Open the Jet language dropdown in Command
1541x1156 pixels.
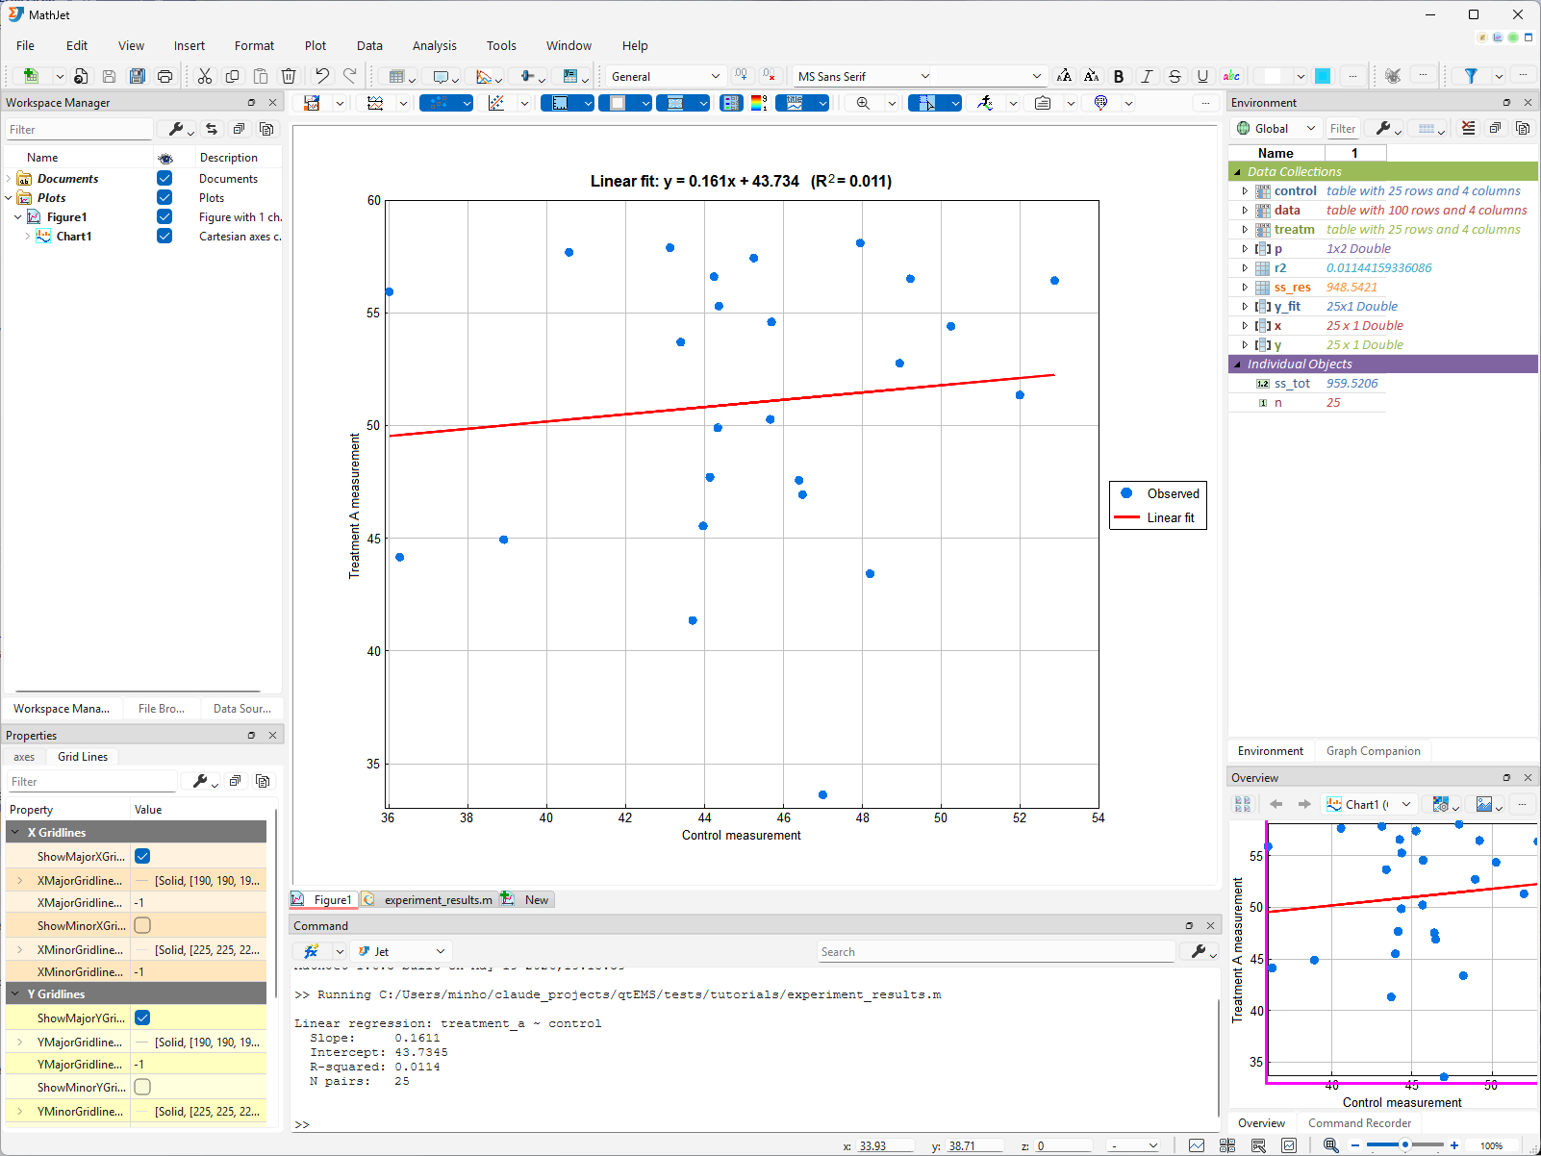click(400, 951)
